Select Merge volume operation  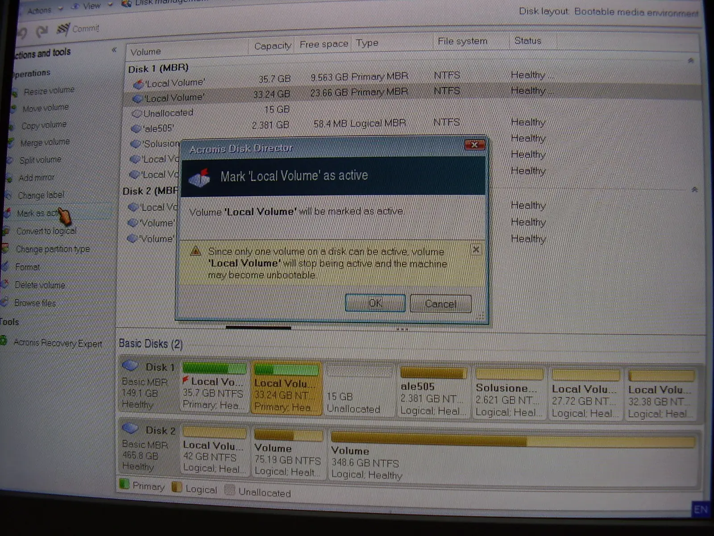[45, 142]
